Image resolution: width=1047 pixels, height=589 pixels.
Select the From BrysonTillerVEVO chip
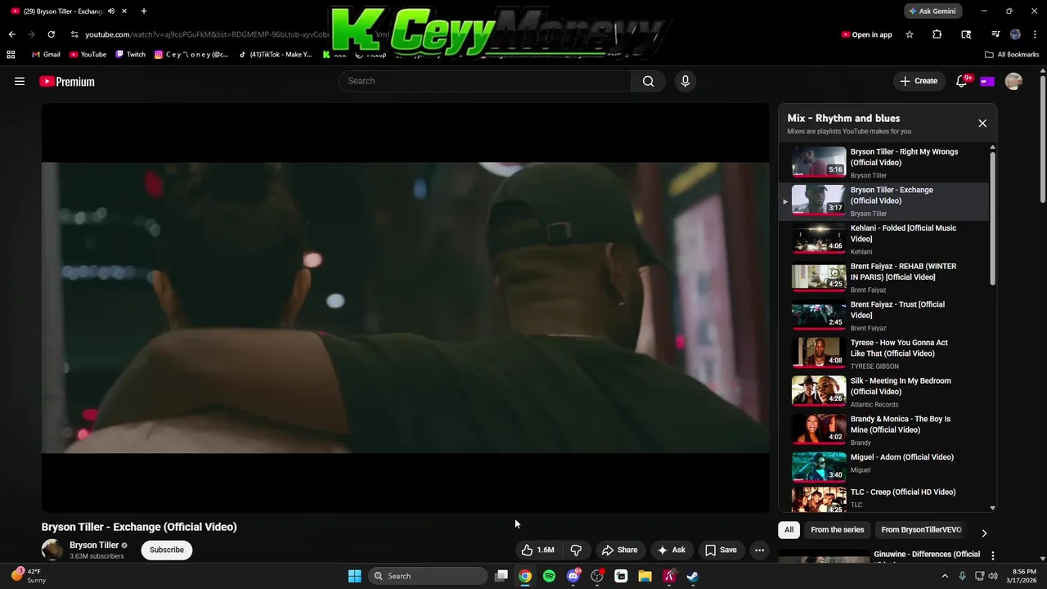(921, 530)
